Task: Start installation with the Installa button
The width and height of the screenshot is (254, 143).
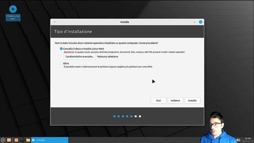Action: click(192, 100)
